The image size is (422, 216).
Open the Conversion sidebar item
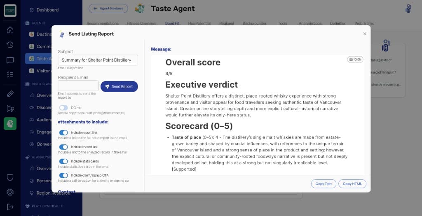point(40,144)
